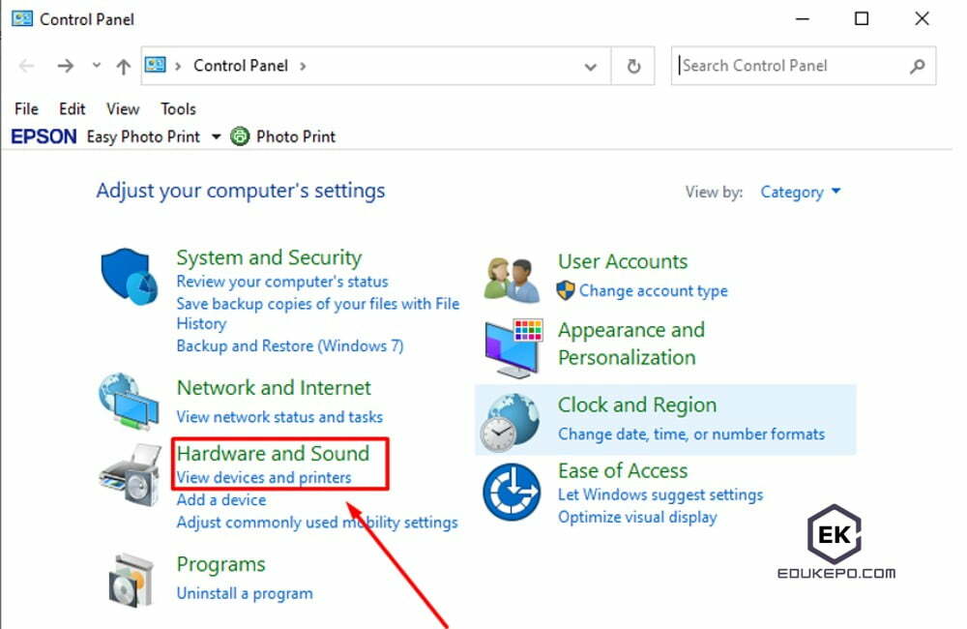Click the Ease of Access icon
This screenshot has width=967, height=629.
pos(512,492)
